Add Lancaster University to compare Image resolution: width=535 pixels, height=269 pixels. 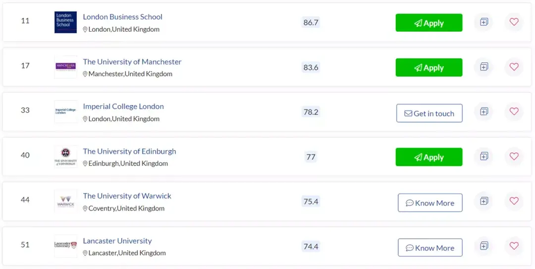(x=484, y=245)
